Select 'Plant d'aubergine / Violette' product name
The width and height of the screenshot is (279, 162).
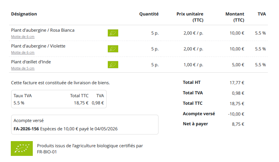coord(38,46)
